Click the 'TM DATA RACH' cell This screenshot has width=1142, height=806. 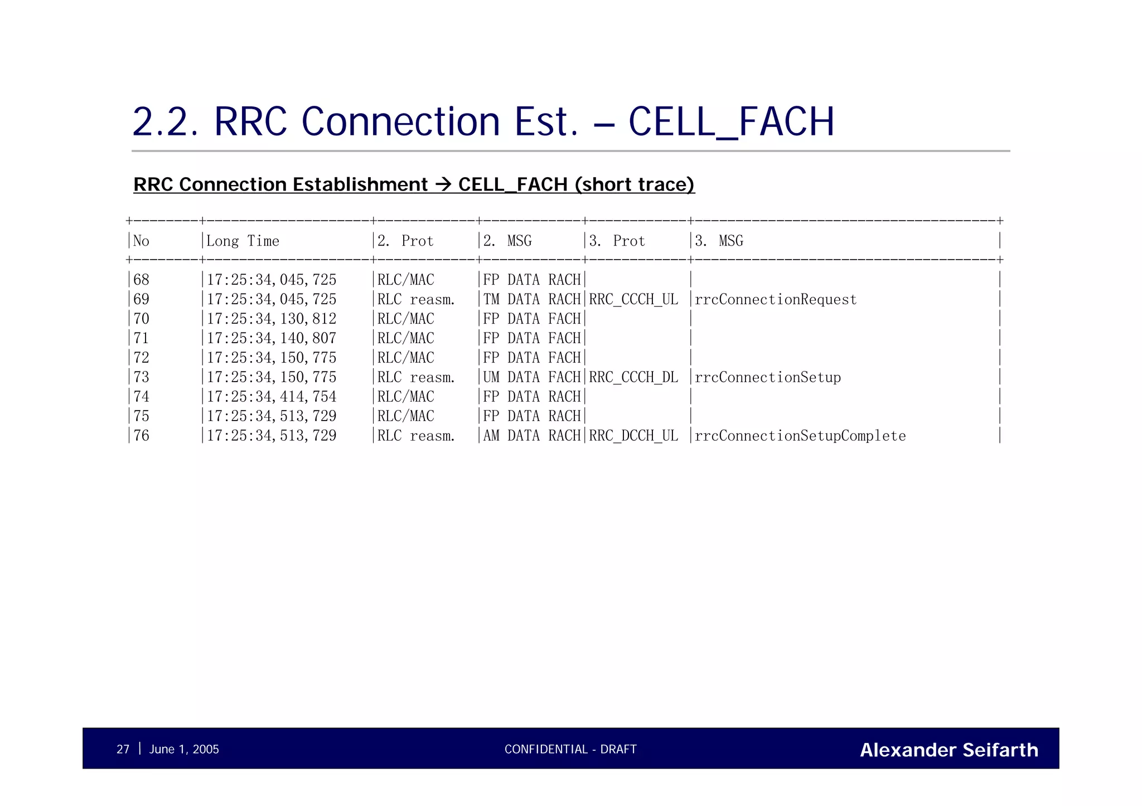pos(532,299)
